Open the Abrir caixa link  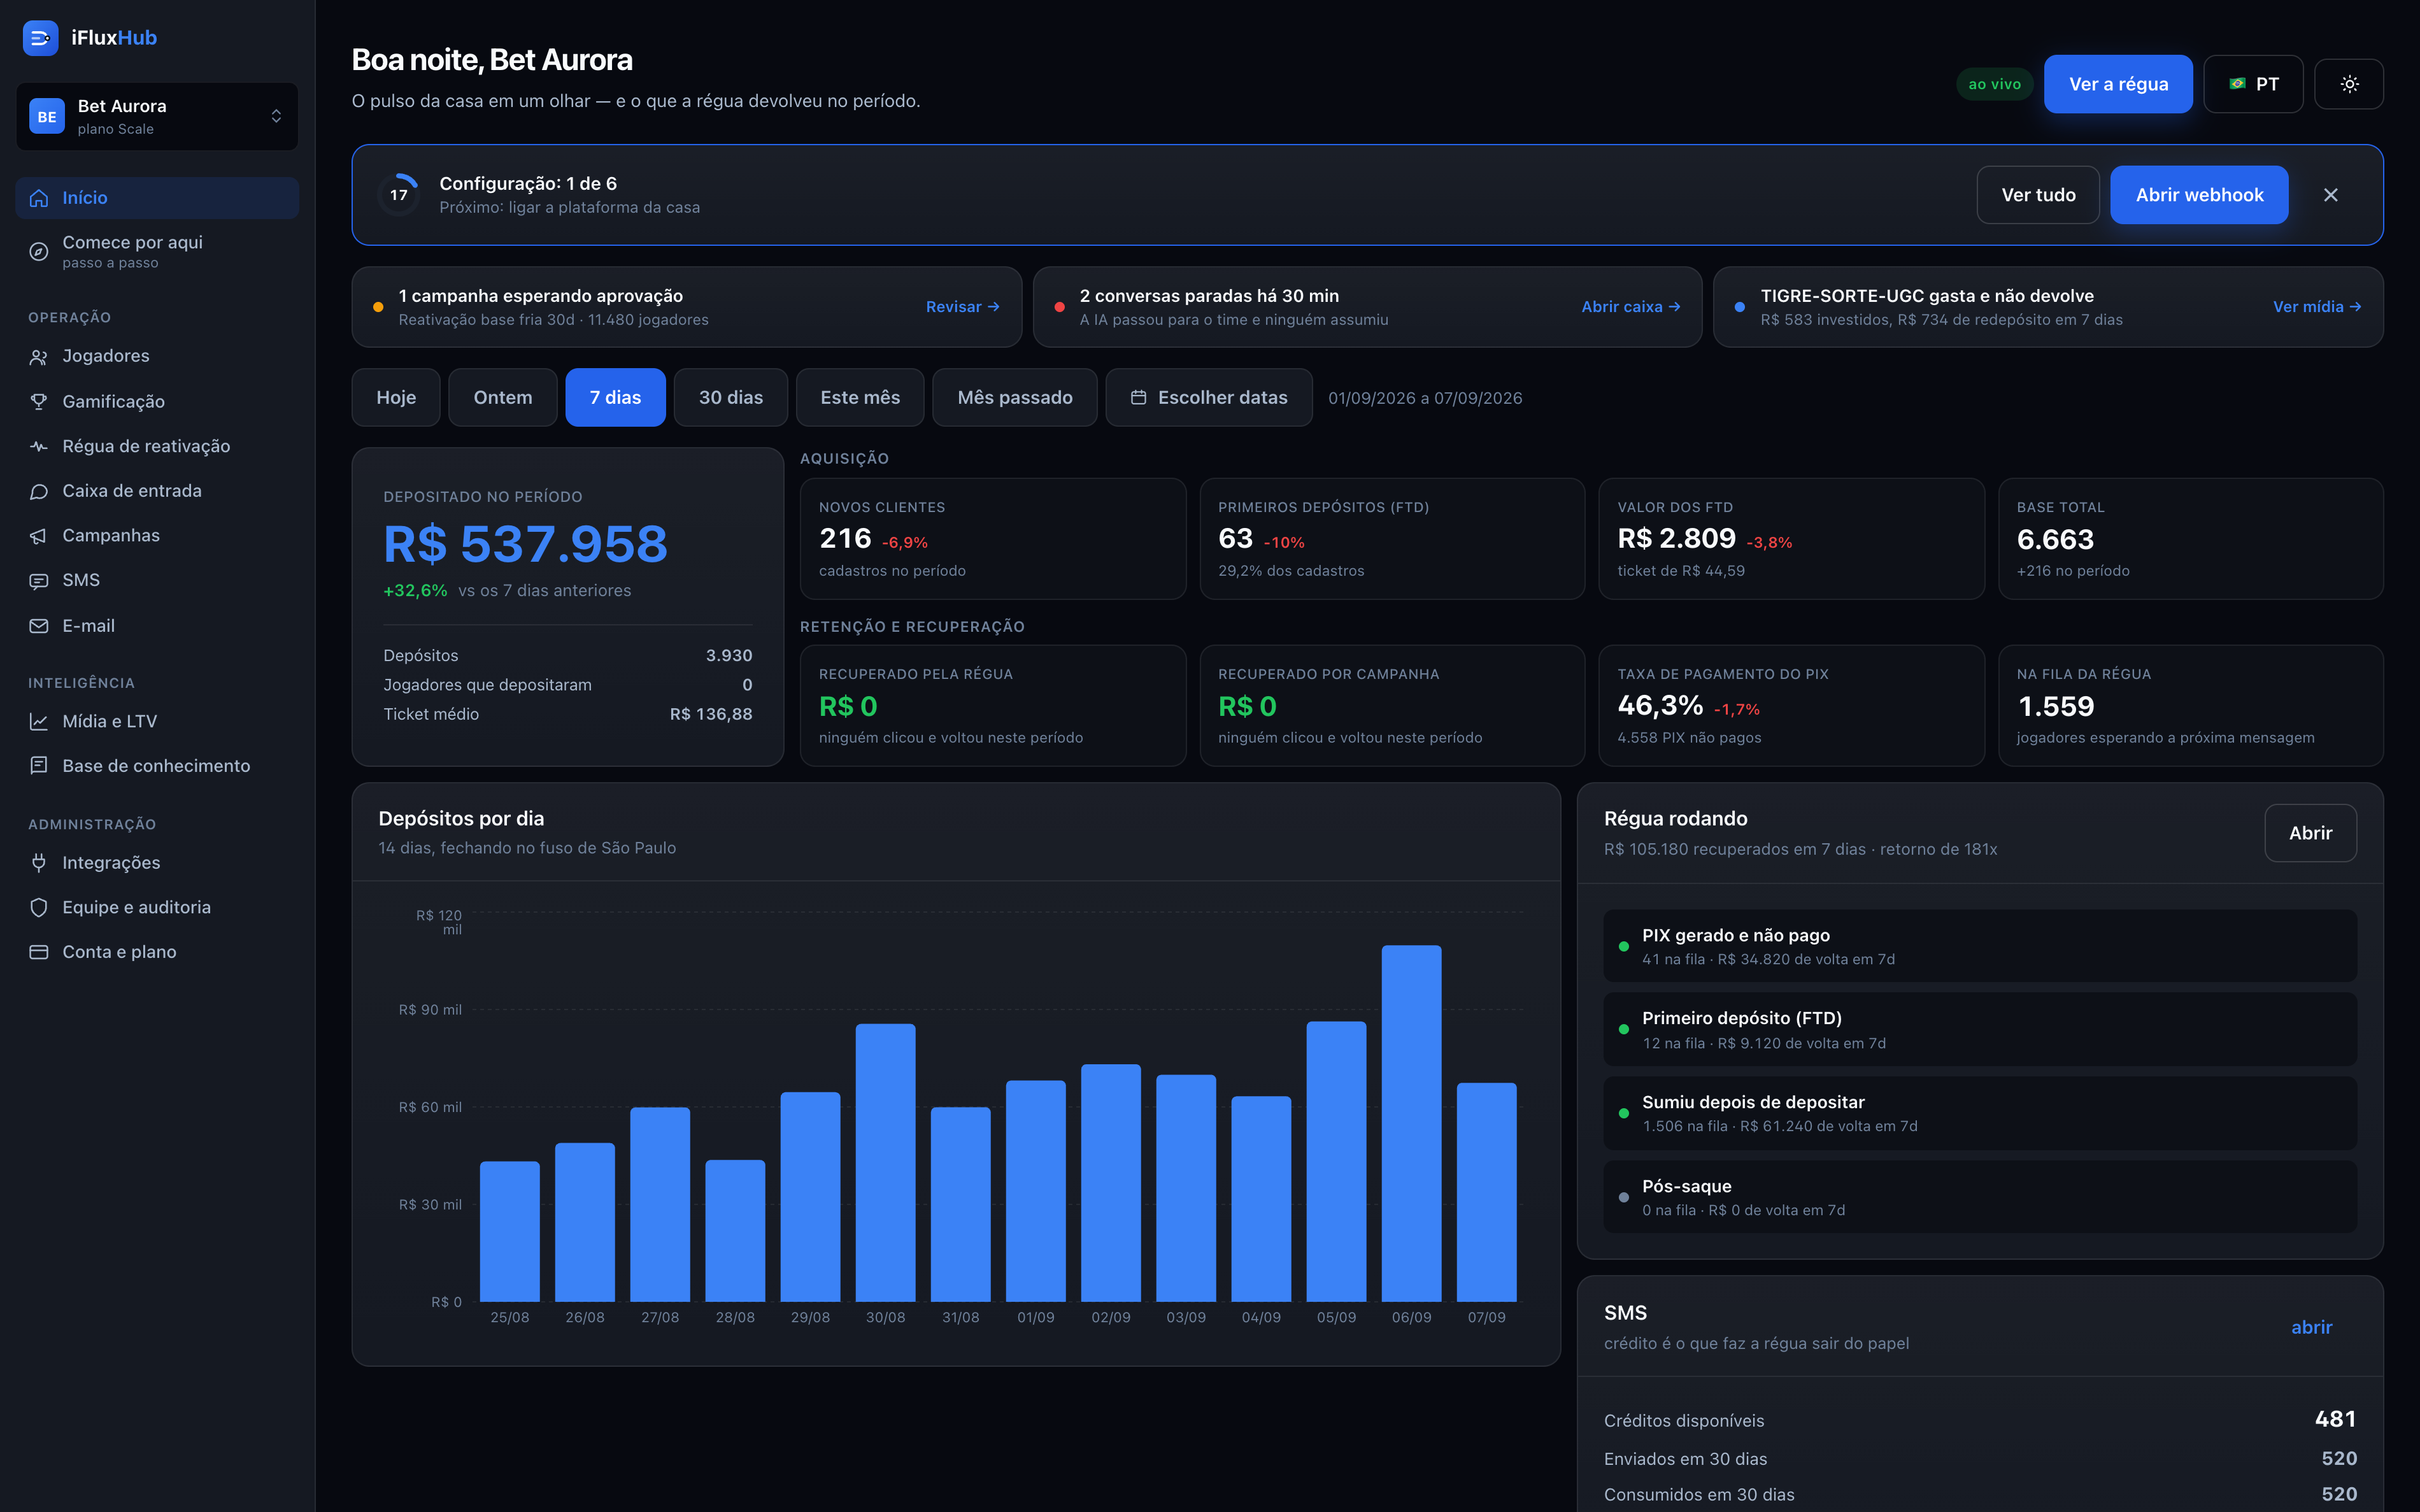(x=1630, y=307)
